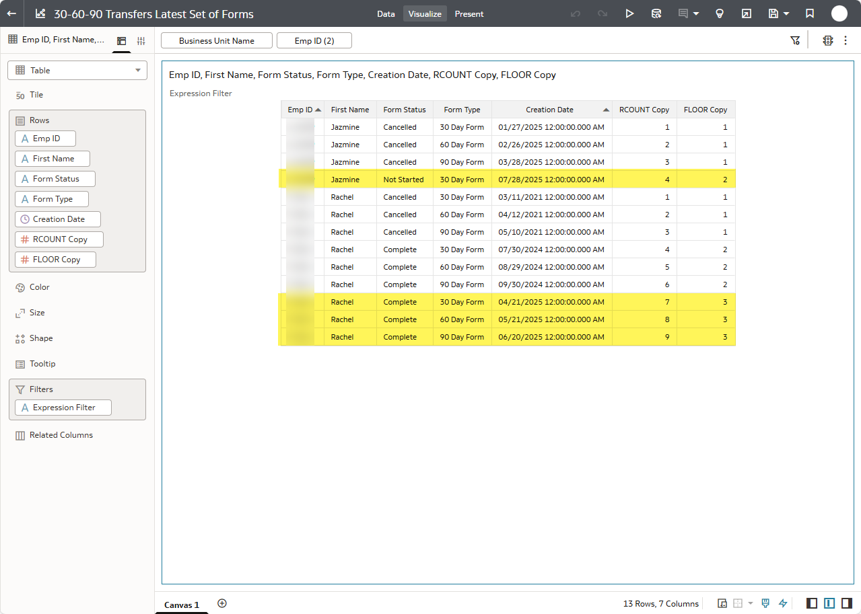This screenshot has height=614, width=861.
Task: Select the Expression Filter pill
Action: (x=63, y=408)
